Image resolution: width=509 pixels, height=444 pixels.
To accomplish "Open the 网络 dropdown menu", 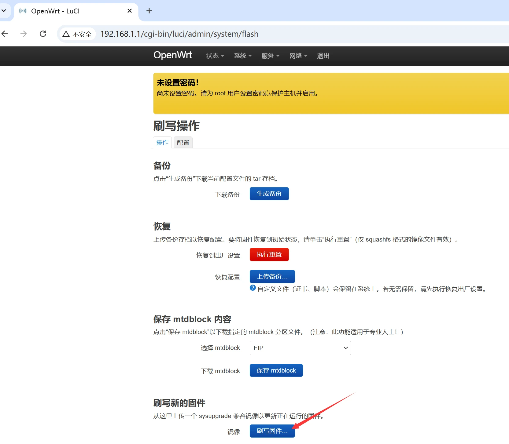I will click(x=298, y=56).
